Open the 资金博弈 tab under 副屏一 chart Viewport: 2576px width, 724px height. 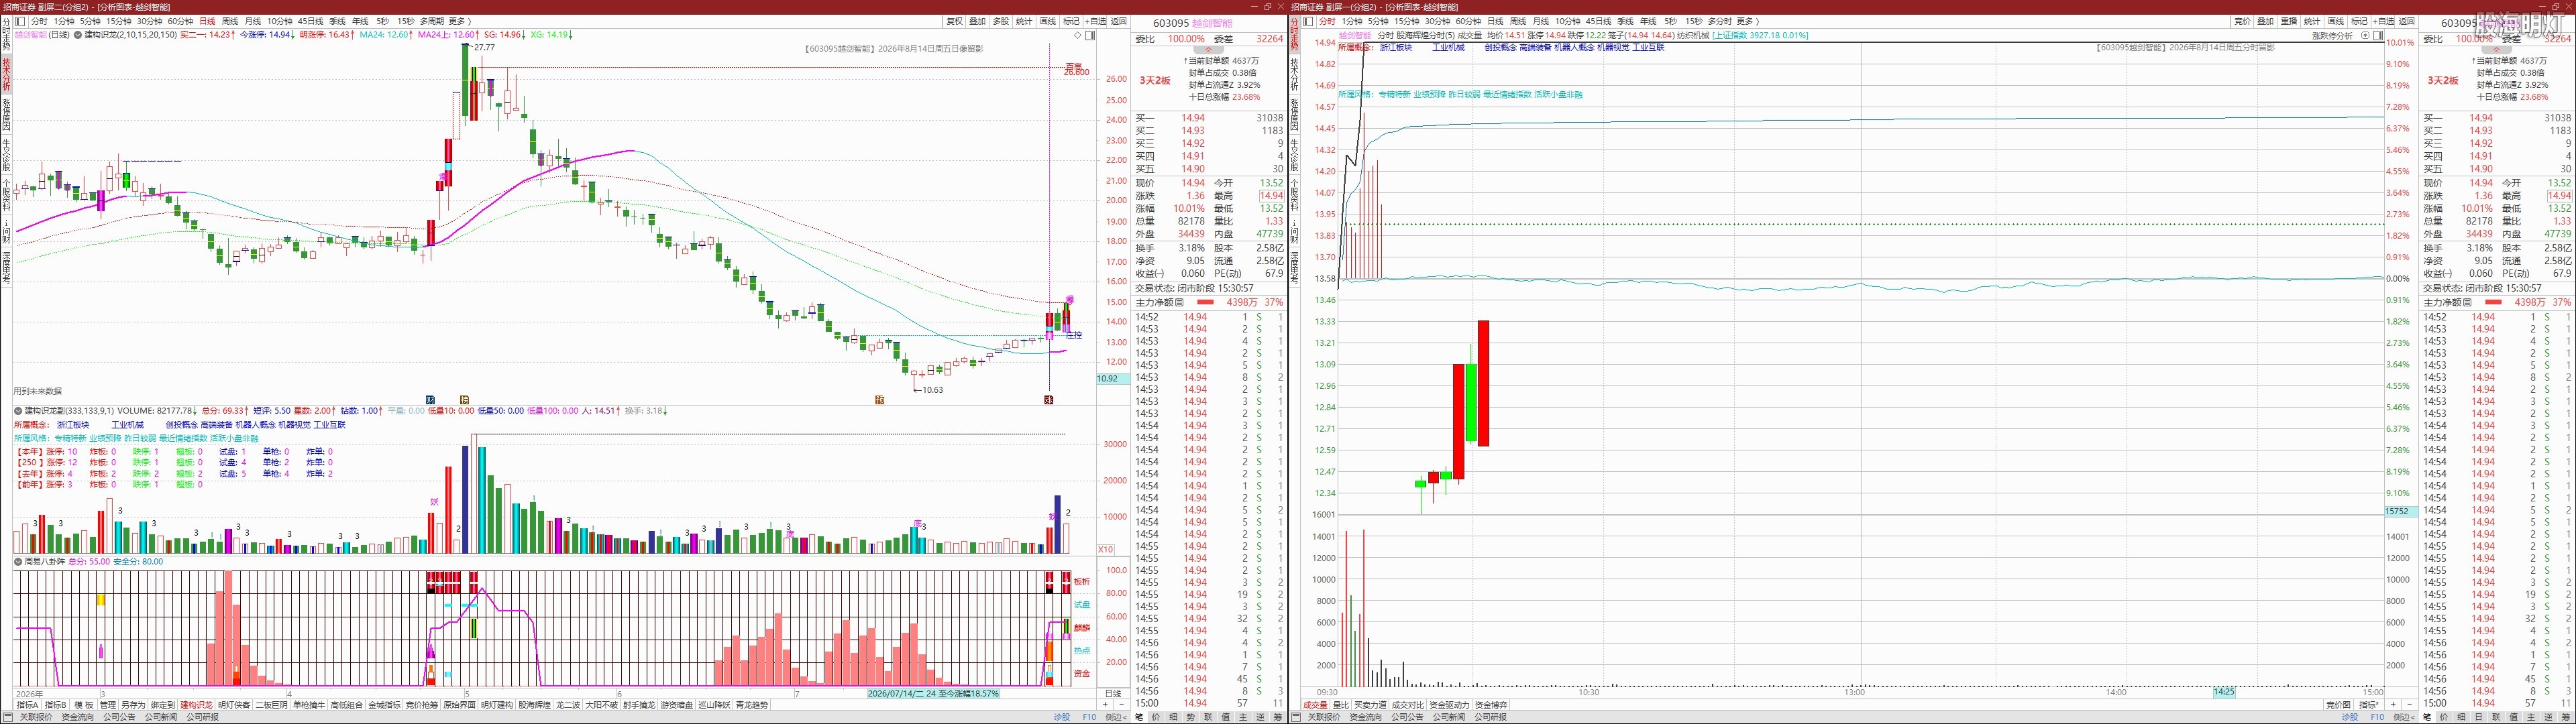tap(1491, 705)
